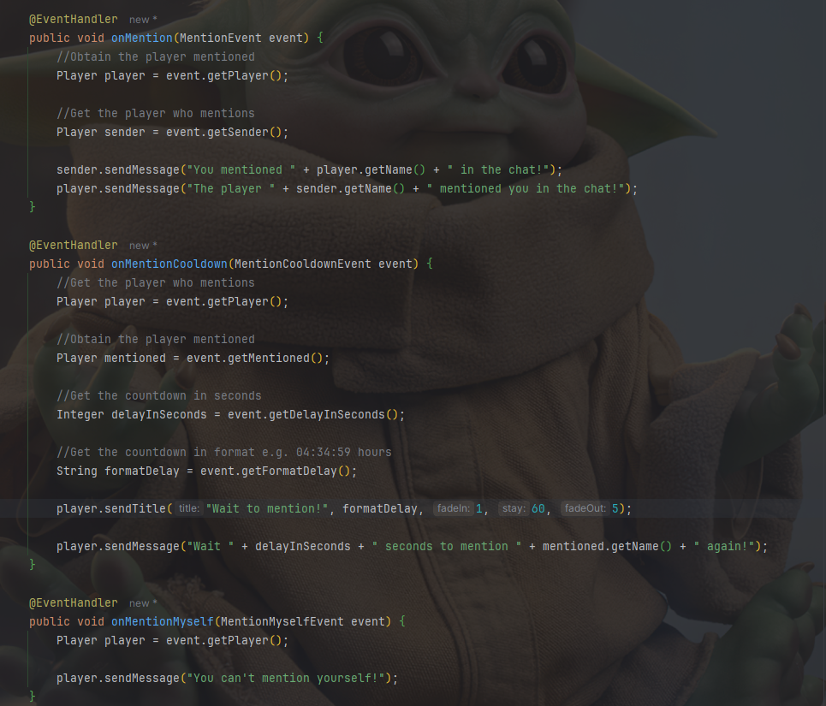Click the comment '//Get the countdown in seconds'
This screenshot has width=826, height=706.
point(159,396)
